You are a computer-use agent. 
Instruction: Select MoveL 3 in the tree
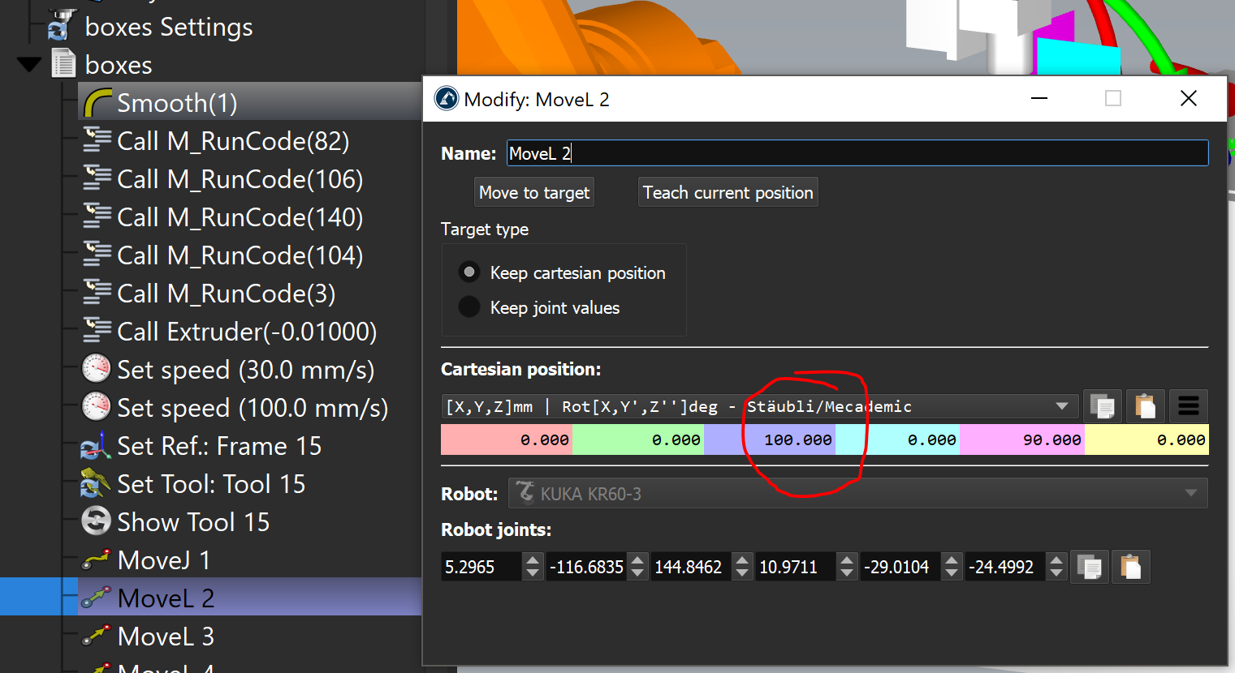pyautogui.click(x=166, y=637)
